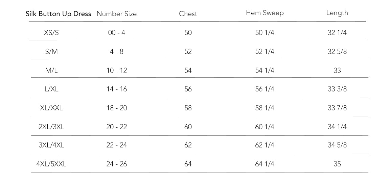Select the 2XL/3XL size label
389x184 pixels.
[x=51, y=127]
